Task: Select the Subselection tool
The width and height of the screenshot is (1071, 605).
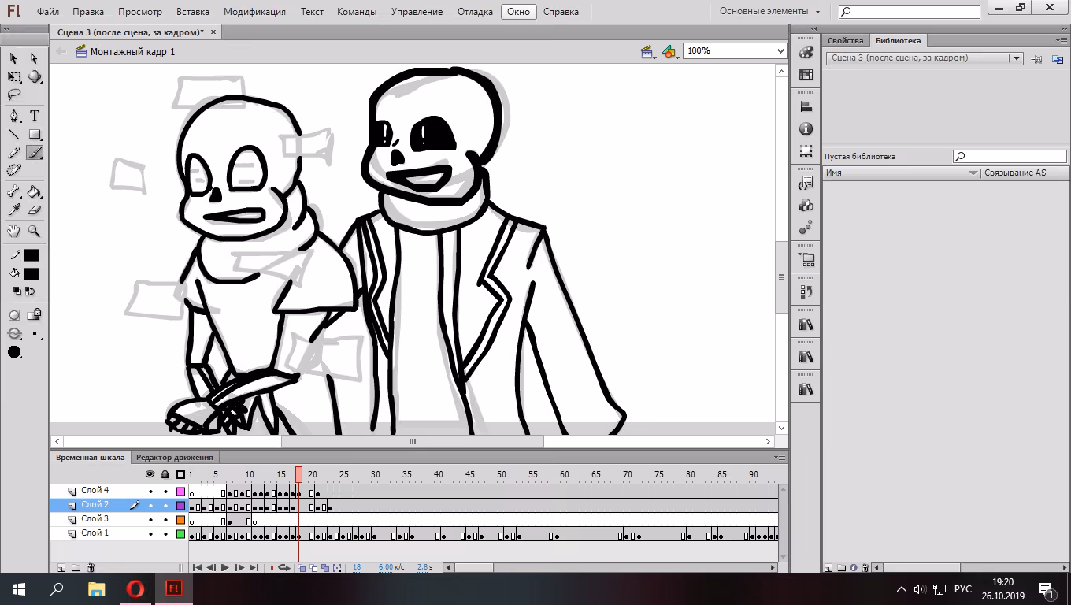Action: 34,58
